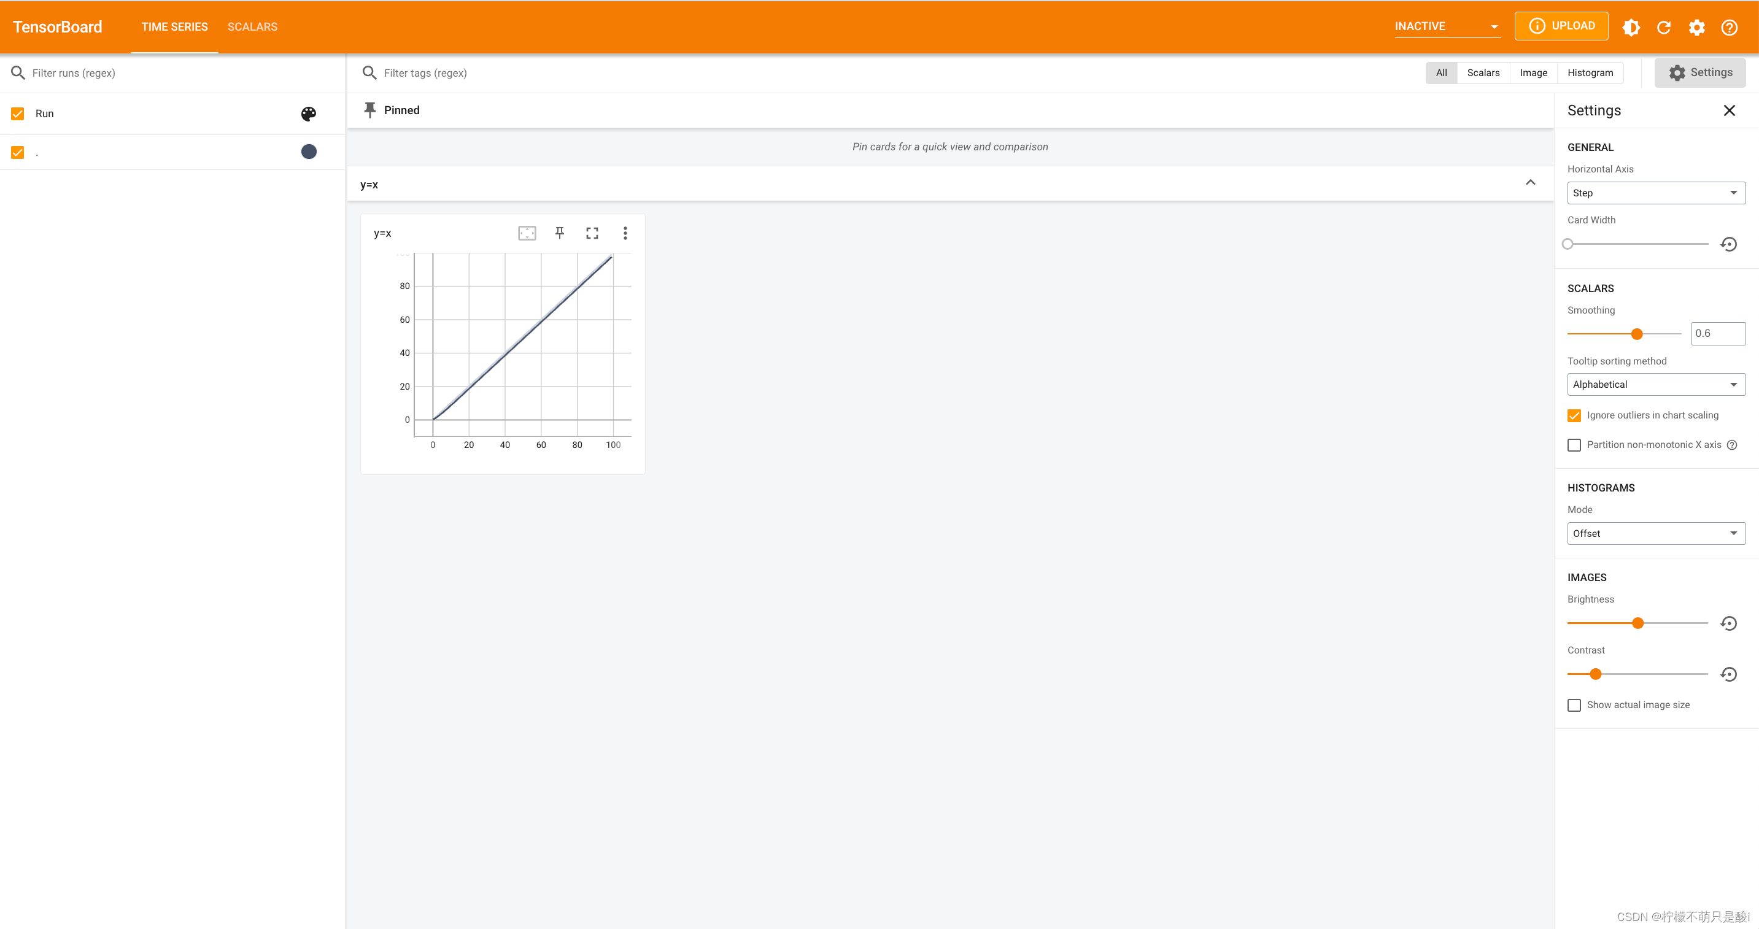The width and height of the screenshot is (1759, 929).
Task: Click the reload data refresh icon
Action: pyautogui.click(x=1663, y=27)
